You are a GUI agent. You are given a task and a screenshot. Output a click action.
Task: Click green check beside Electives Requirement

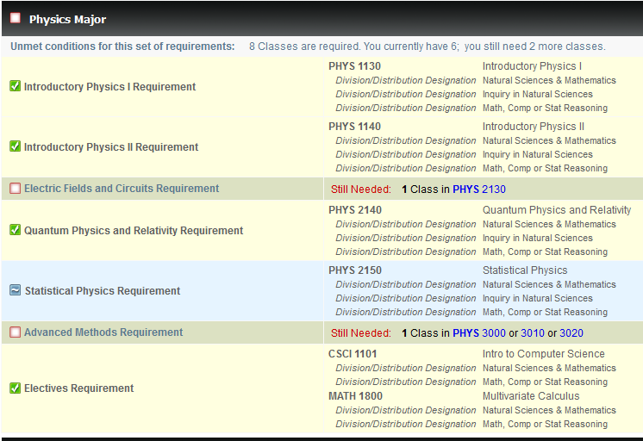(16, 388)
